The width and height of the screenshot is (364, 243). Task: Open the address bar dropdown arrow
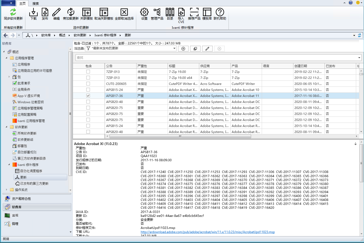click(x=354, y=35)
